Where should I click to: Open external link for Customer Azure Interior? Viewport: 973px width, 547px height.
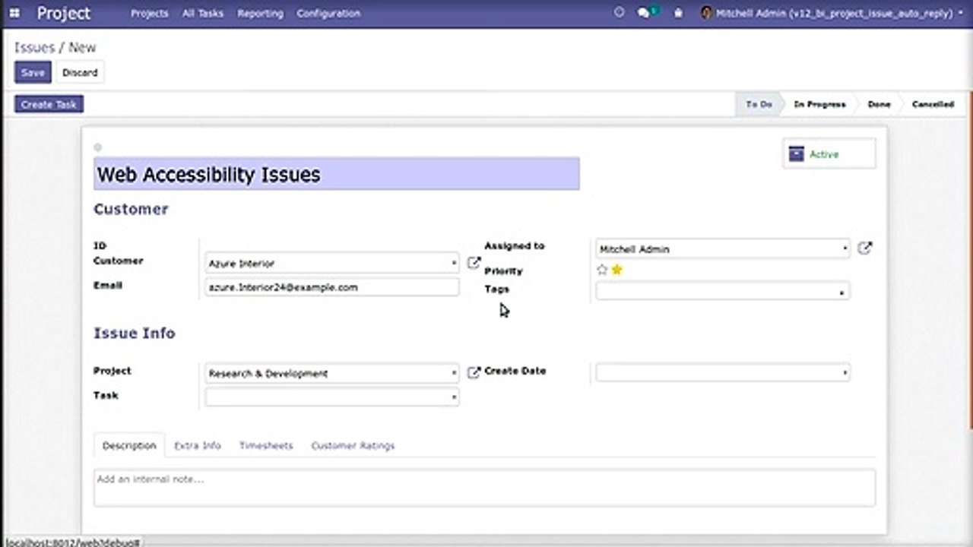474,263
